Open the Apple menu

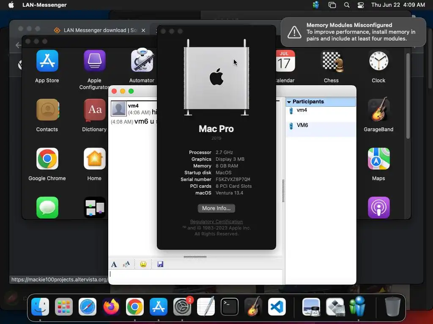click(x=11, y=5)
